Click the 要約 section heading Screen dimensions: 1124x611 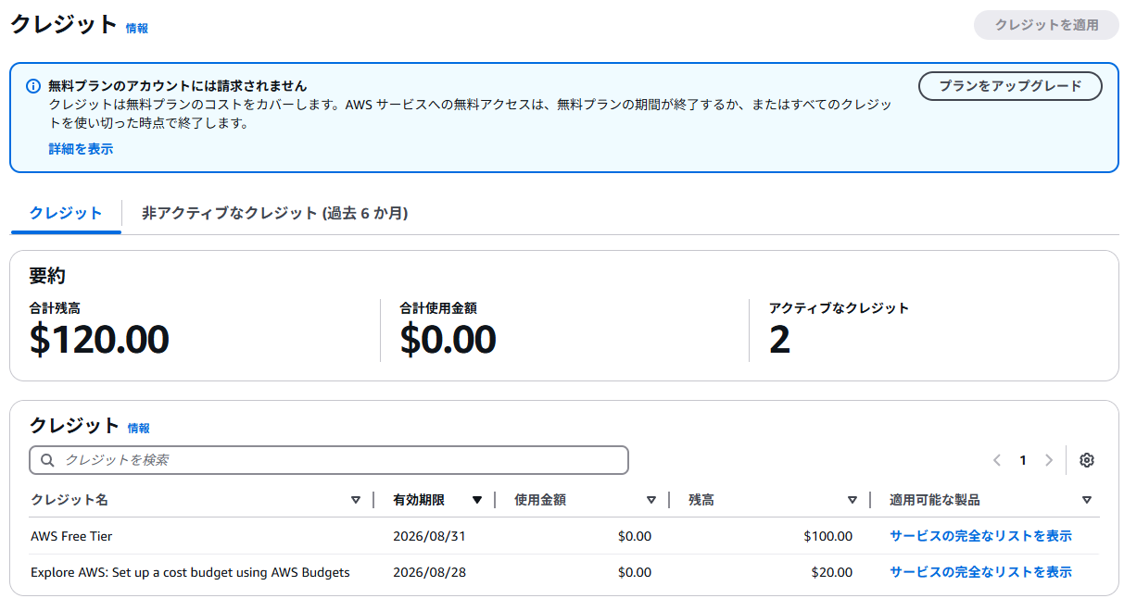[47, 275]
